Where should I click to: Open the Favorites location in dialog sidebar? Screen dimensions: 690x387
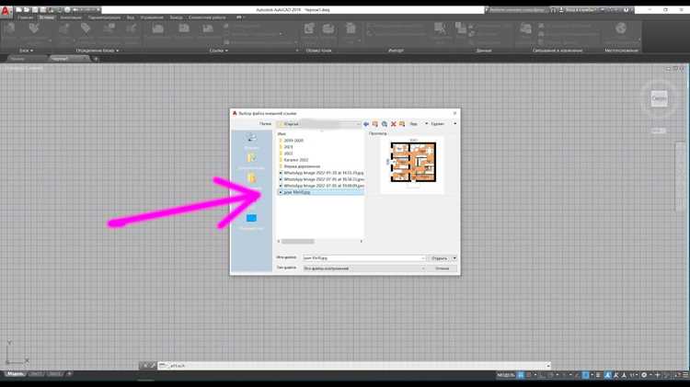click(x=251, y=180)
